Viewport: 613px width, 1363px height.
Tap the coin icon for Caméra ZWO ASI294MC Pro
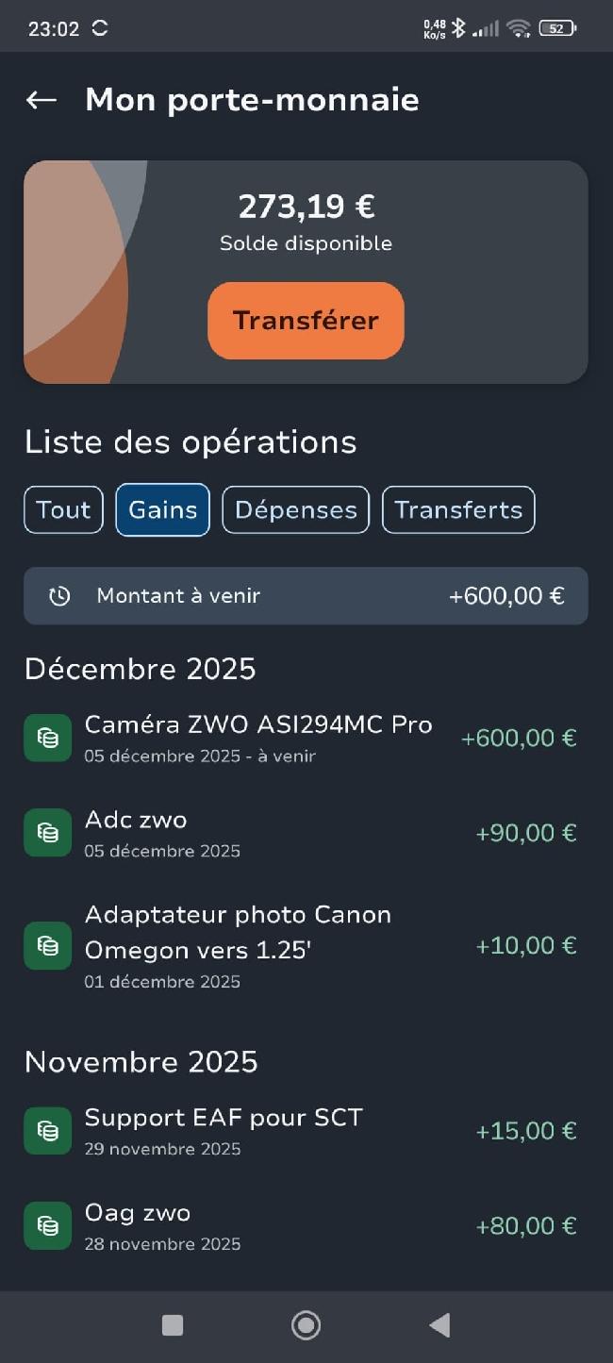click(47, 738)
